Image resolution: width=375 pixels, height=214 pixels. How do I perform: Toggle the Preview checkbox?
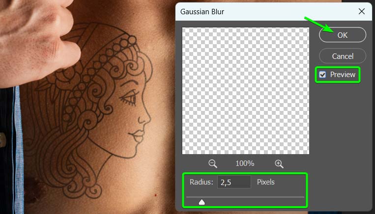[322, 75]
